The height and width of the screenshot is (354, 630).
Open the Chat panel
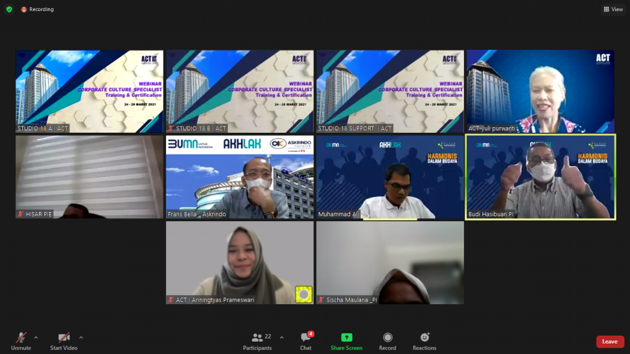[306, 341]
